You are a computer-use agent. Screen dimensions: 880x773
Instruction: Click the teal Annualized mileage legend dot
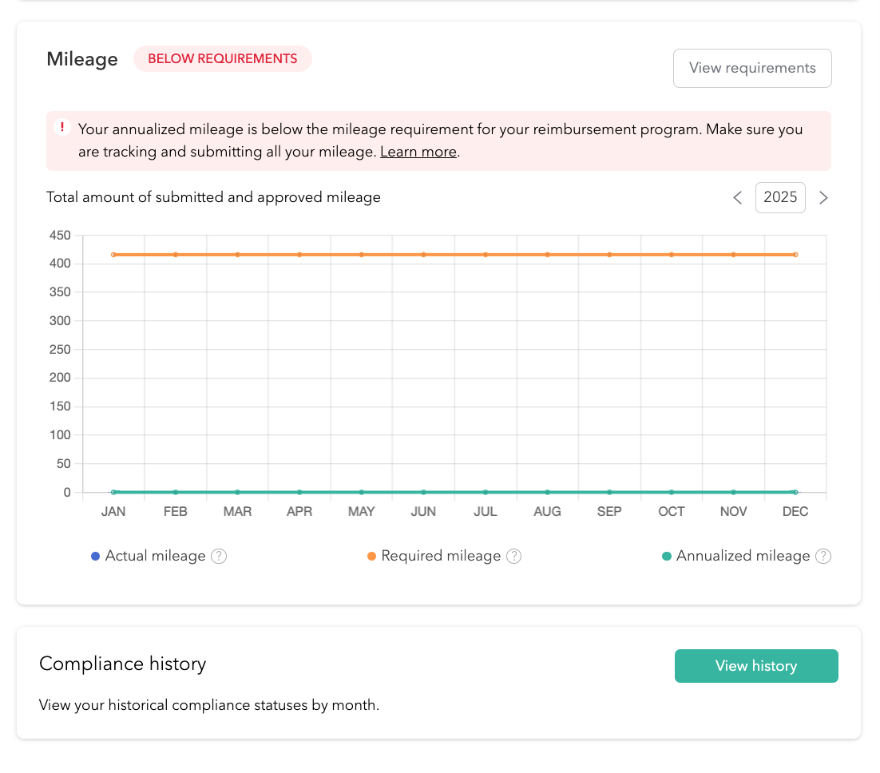click(x=667, y=556)
